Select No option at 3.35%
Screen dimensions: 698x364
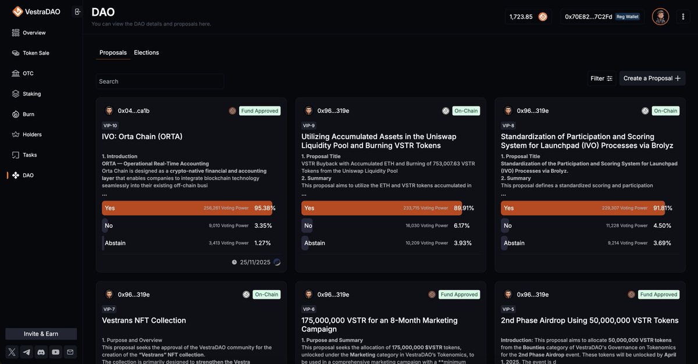pos(189,226)
